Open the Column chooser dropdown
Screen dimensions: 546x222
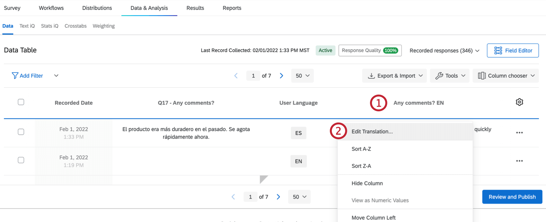point(506,76)
